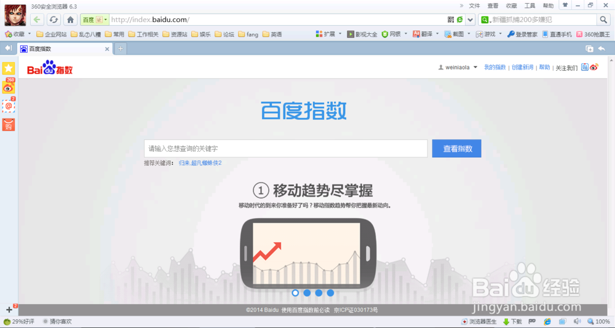Expand the address bar history dropdown arrow

click(x=470, y=20)
